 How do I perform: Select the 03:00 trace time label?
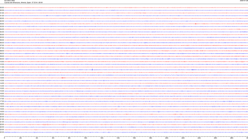pyautogui.click(x=2, y=24)
